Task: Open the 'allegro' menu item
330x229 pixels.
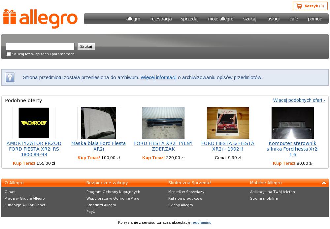Action: pyautogui.click(x=133, y=19)
